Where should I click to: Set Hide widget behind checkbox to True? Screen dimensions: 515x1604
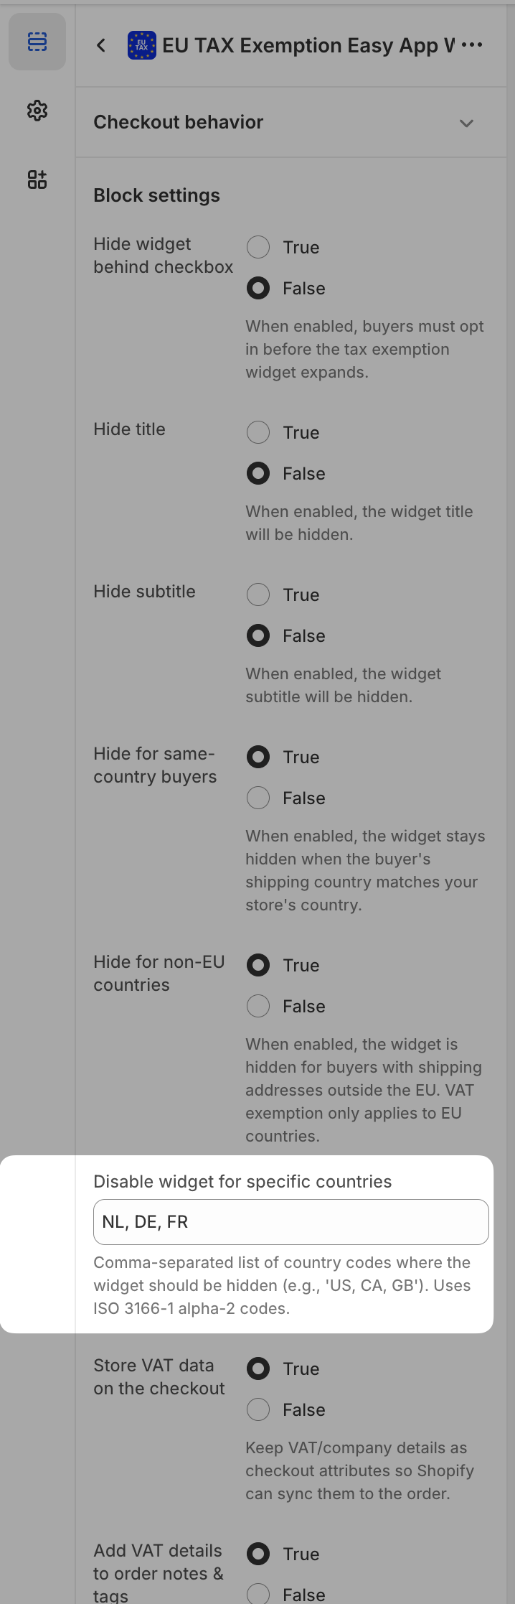pos(258,247)
